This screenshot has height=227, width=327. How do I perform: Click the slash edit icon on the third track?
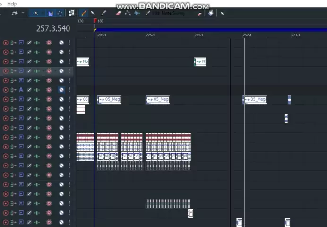[x=29, y=61]
